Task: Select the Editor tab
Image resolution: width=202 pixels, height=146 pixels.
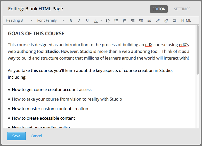Action: click(x=159, y=9)
